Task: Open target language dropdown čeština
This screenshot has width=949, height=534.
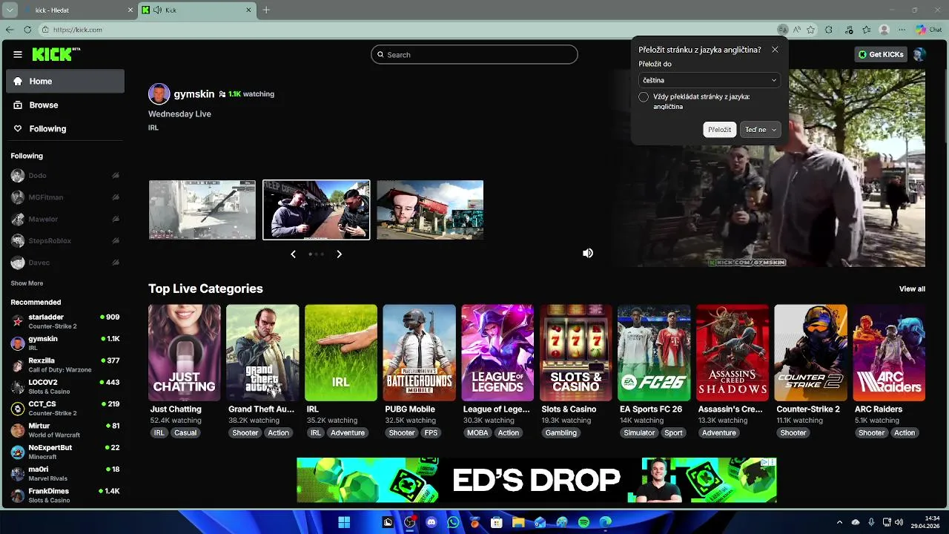Action: point(710,80)
